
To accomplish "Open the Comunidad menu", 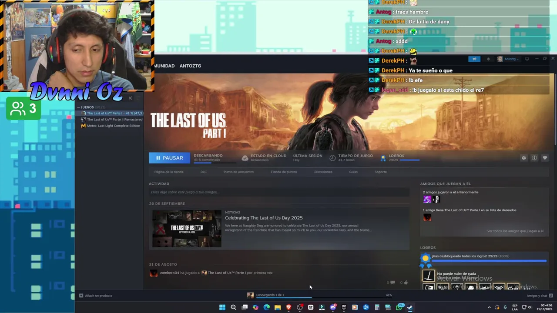I will 164,66.
